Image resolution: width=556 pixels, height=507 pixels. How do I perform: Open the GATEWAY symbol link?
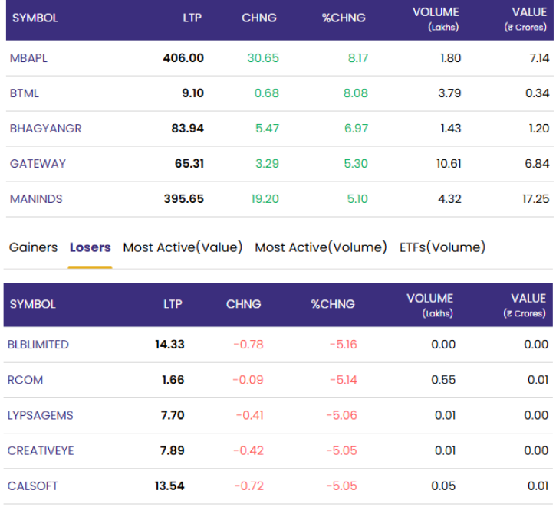tap(38, 164)
